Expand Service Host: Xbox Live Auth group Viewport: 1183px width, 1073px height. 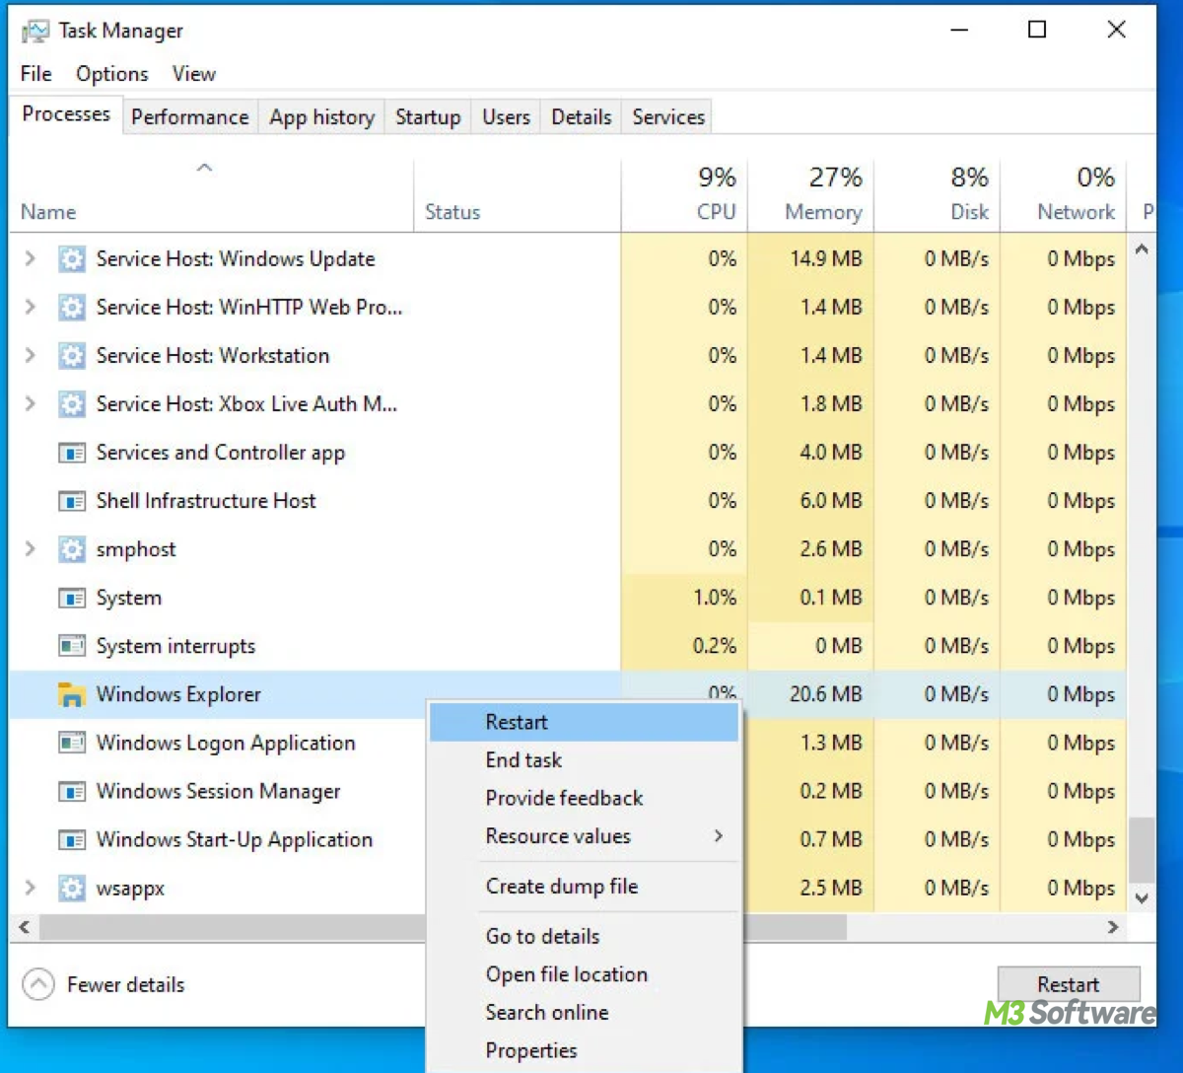[x=31, y=403]
